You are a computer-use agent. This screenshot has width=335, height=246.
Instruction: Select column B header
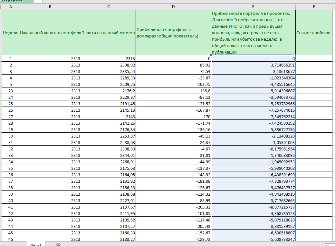50,7
